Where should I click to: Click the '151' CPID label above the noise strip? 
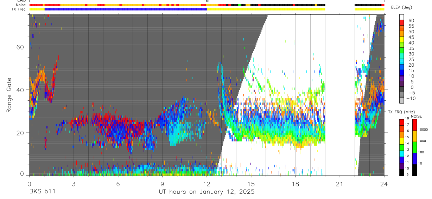click(x=207, y=1)
